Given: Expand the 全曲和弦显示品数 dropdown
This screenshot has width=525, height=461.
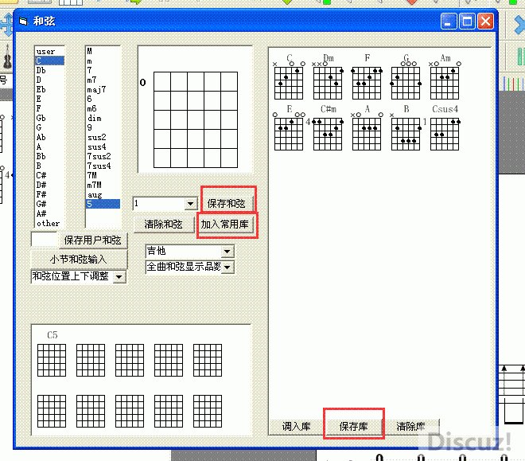Looking at the screenshot, I should tap(227, 267).
